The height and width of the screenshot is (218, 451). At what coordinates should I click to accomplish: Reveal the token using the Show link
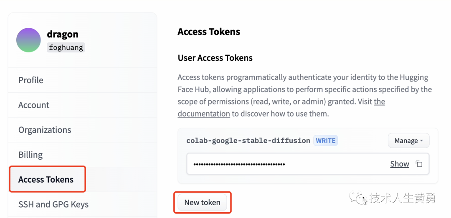(x=400, y=164)
